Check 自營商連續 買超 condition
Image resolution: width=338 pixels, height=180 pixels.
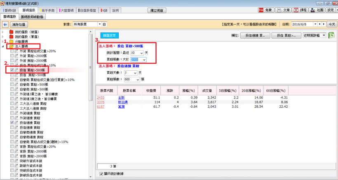pos(12,132)
